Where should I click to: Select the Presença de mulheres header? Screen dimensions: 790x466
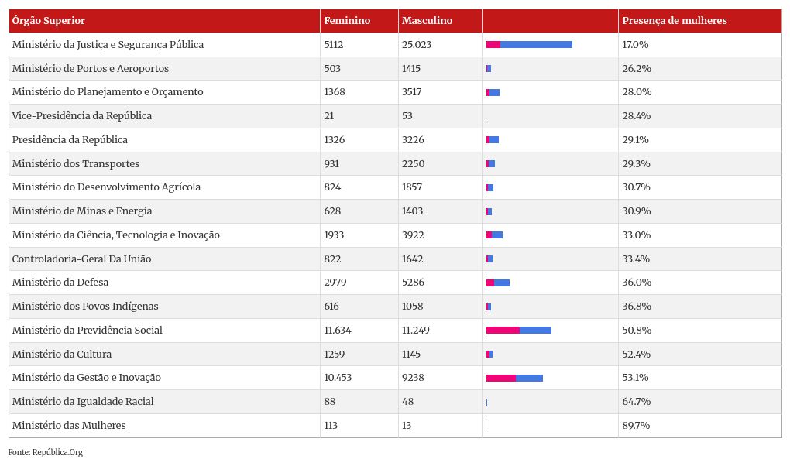click(x=675, y=21)
